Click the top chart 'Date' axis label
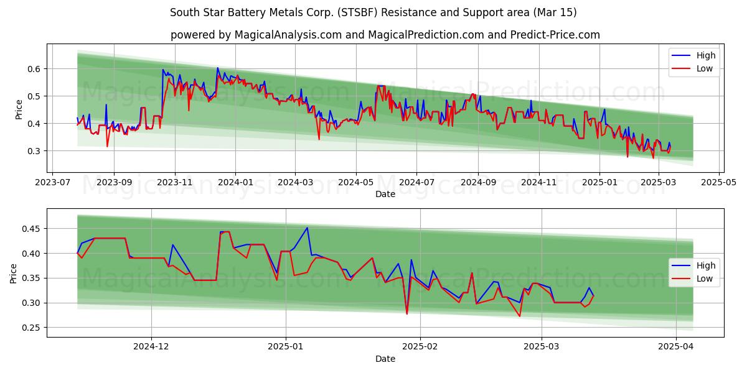 (385, 195)
